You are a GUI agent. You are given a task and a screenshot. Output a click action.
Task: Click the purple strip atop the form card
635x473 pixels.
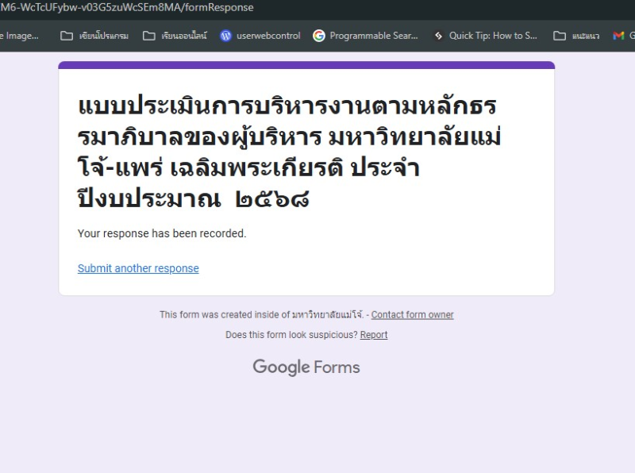pyautogui.click(x=306, y=65)
